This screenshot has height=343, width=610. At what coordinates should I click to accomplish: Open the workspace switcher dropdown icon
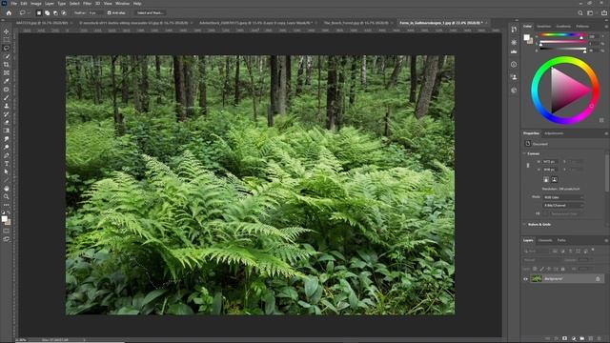590,12
